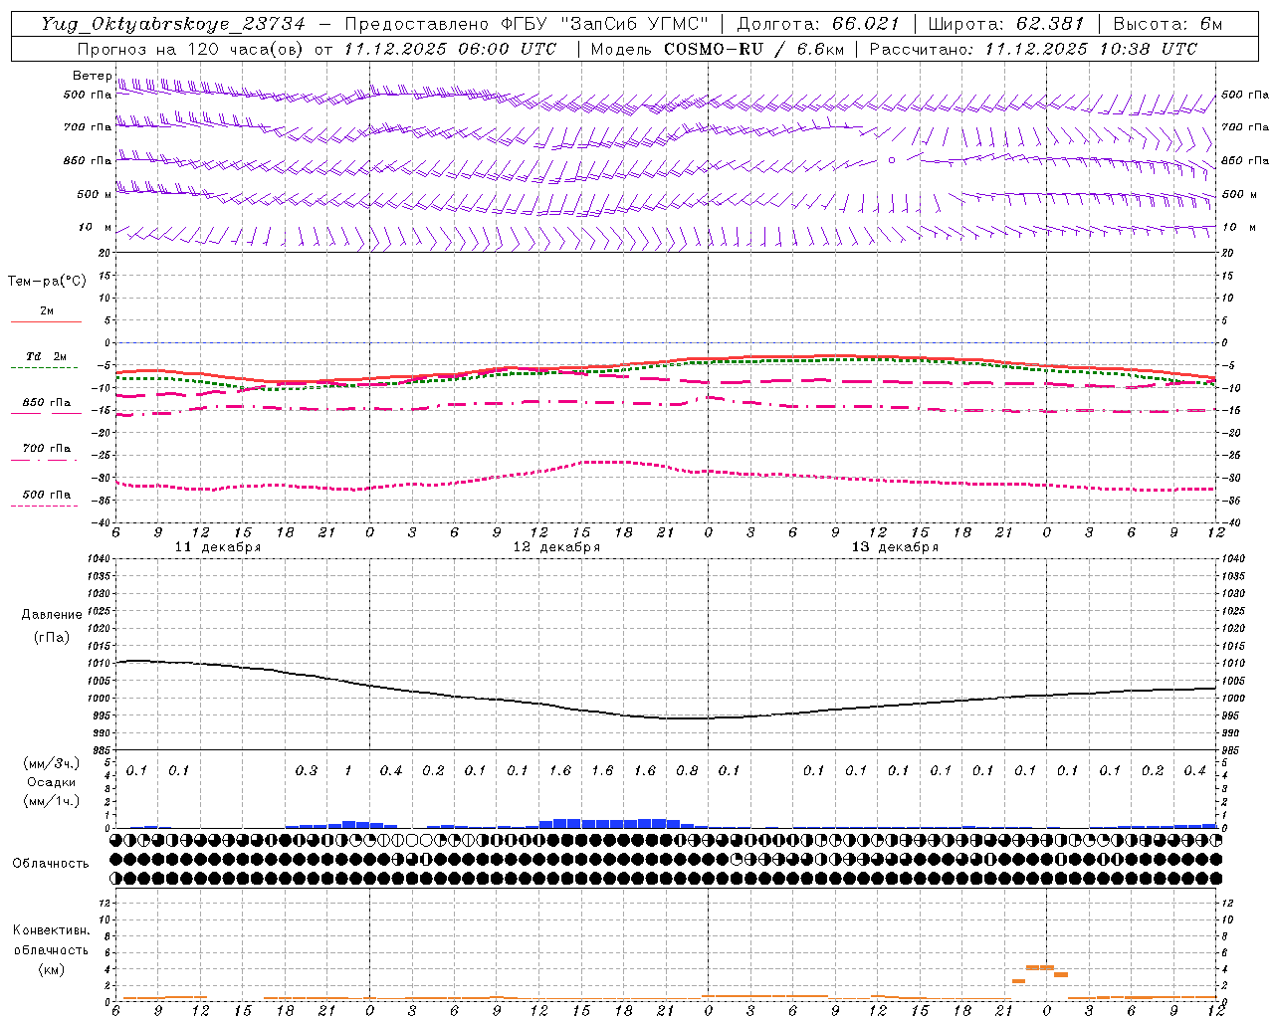Click the Конвективн. облачность panel label
This screenshot has width=1274, height=1019.
click(51, 940)
